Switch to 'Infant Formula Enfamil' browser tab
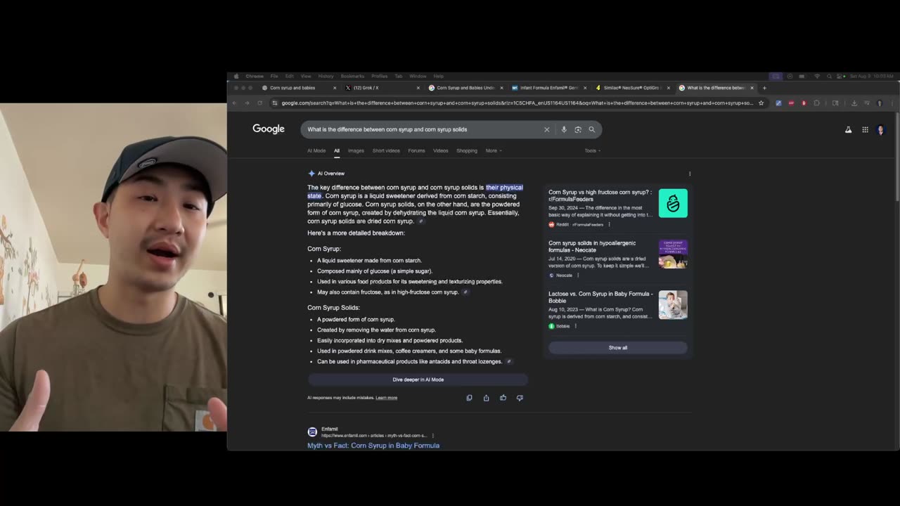 549,88
